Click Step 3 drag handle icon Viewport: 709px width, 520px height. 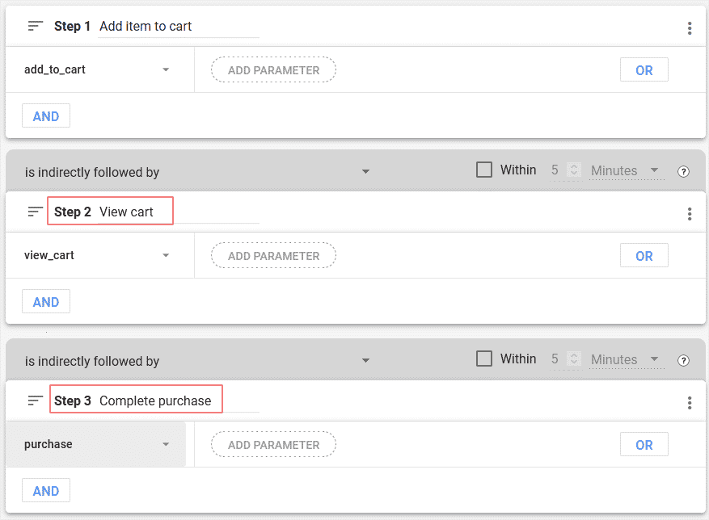pos(35,400)
